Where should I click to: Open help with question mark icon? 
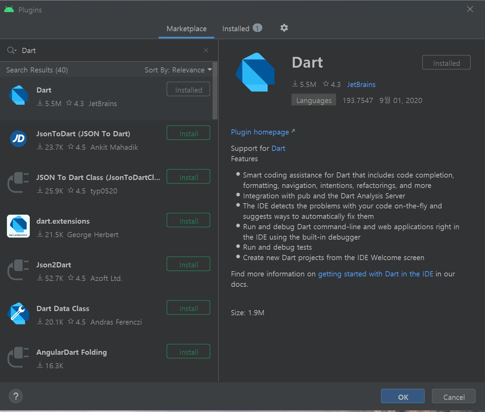(16, 396)
